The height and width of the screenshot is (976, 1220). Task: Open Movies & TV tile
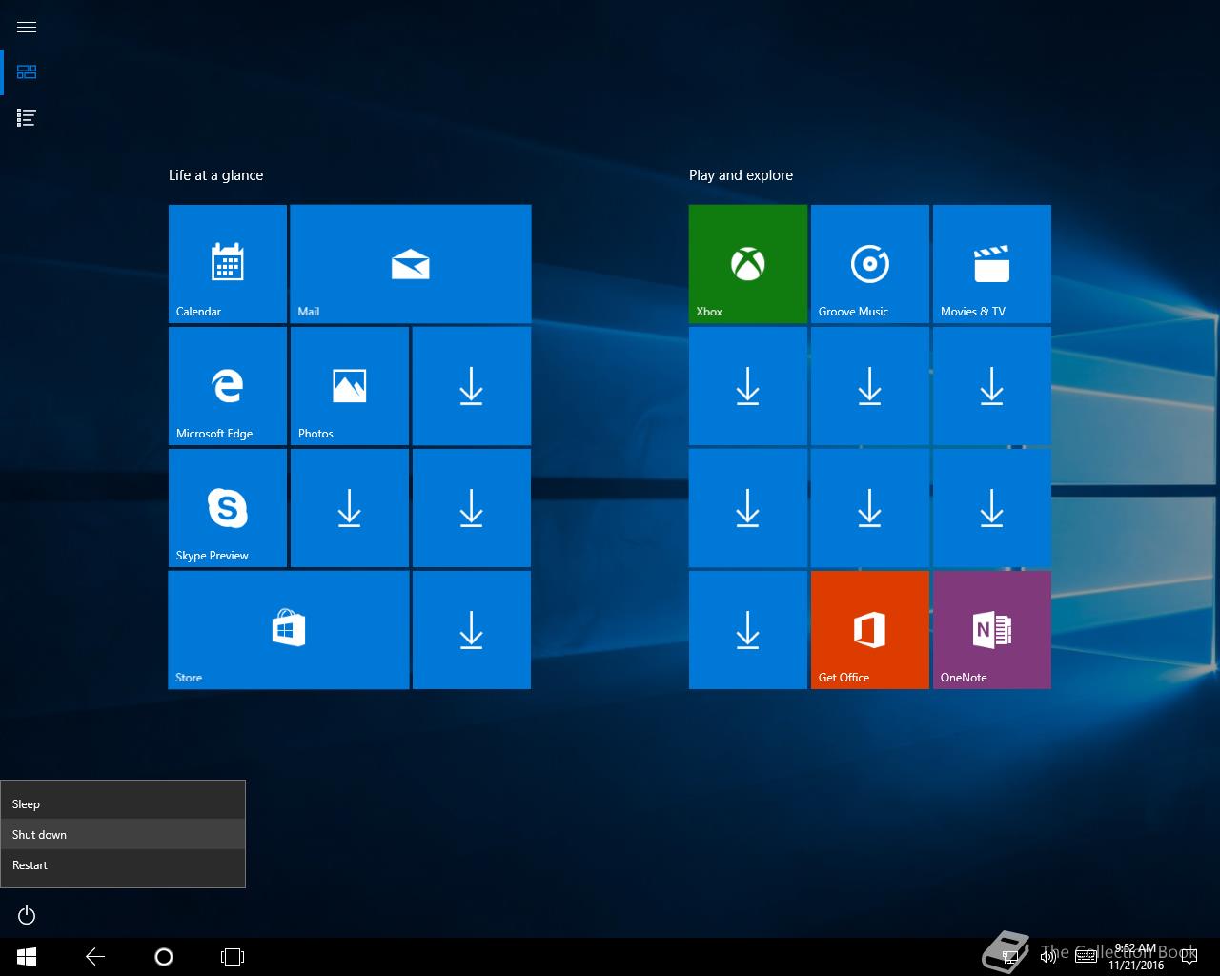pos(992,264)
